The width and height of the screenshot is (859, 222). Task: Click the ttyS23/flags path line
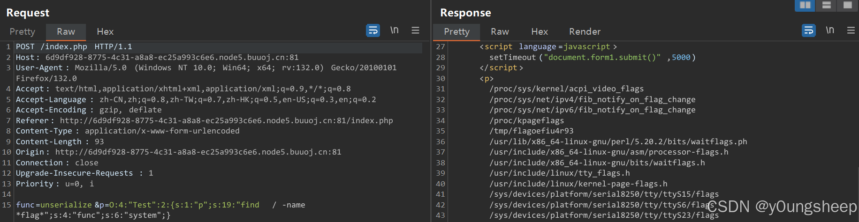tap(604, 215)
